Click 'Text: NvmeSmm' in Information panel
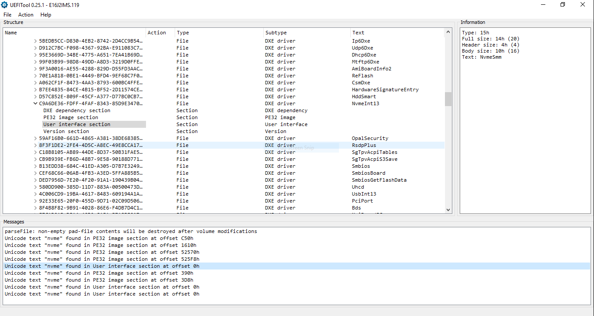The height and width of the screenshot is (316, 594). [482, 57]
